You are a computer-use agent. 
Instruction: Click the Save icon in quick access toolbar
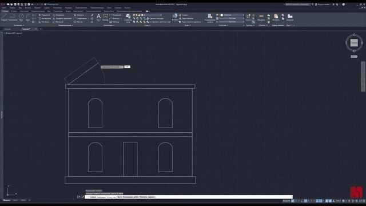pyautogui.click(x=15, y=5)
